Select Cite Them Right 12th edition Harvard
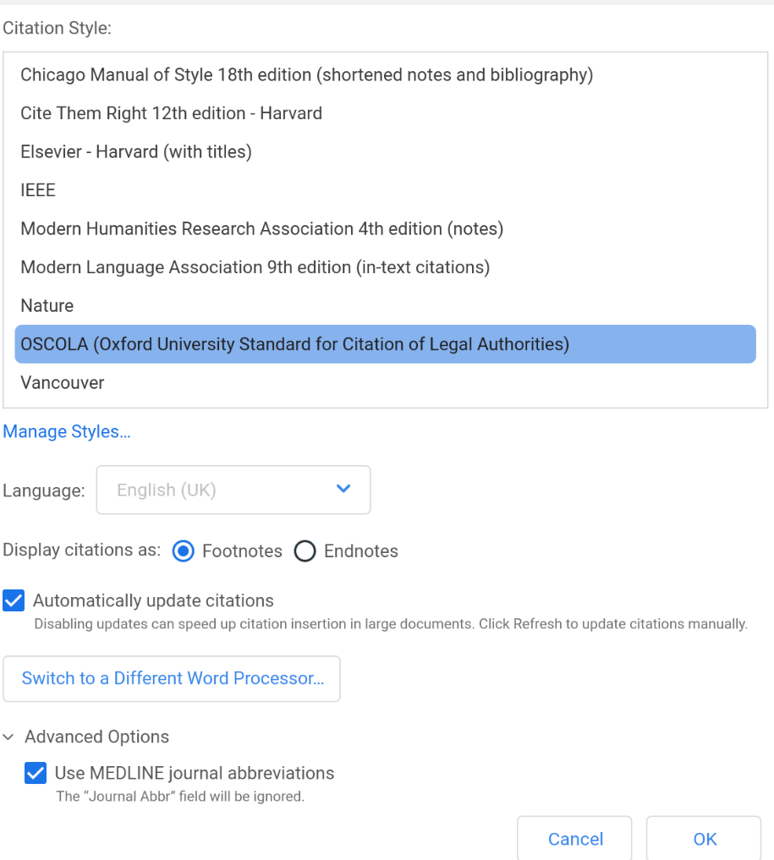The image size is (774, 860). pos(385,113)
